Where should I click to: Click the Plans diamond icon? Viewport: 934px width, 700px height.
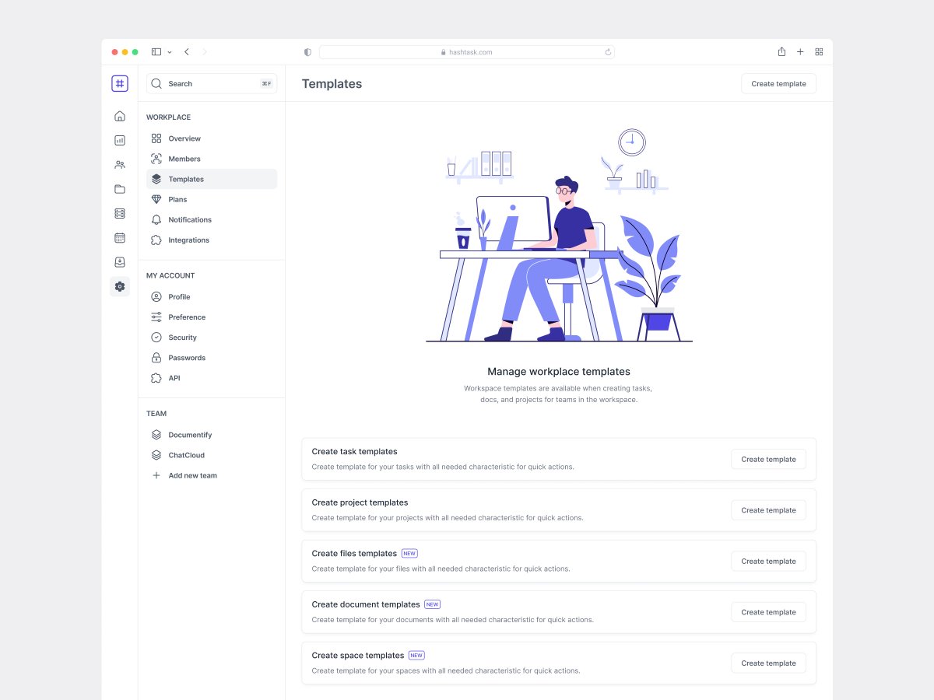156,199
